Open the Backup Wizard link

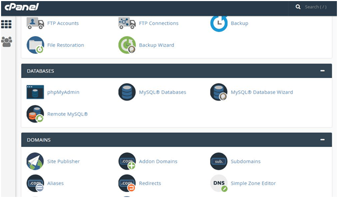(157, 45)
